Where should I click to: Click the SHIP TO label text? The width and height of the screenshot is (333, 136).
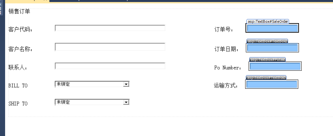[x=18, y=104]
